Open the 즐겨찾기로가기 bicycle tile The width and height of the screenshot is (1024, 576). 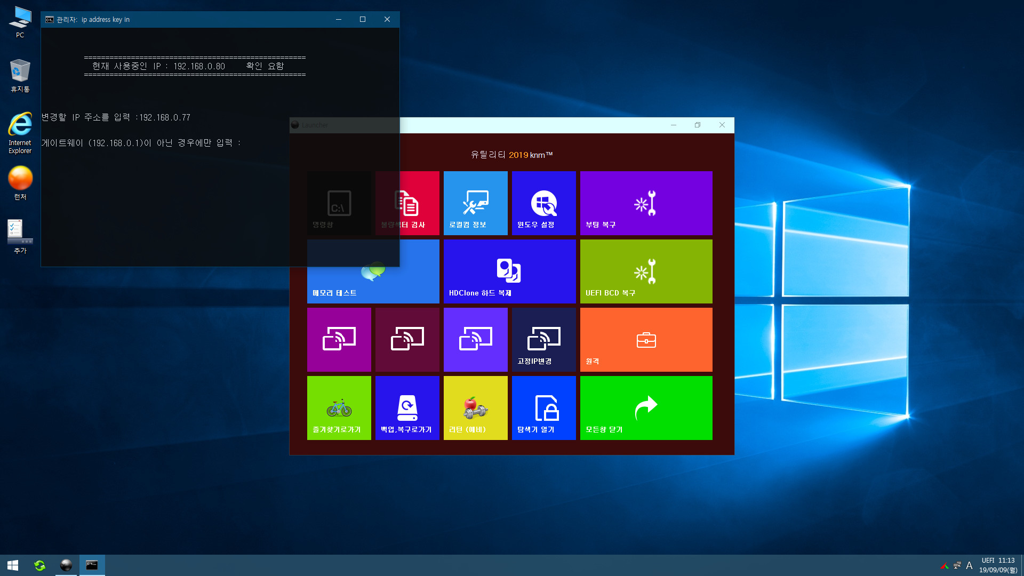coord(339,408)
